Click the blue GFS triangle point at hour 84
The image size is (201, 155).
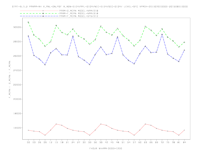pyautogui.click(x=184, y=50)
